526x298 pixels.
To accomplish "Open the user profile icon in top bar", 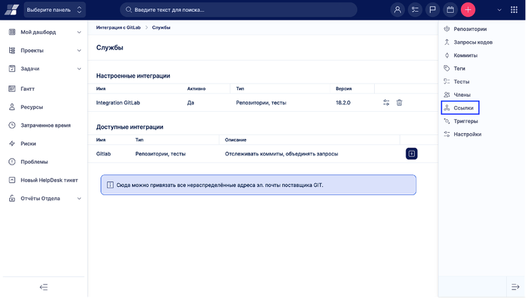I will (398, 10).
